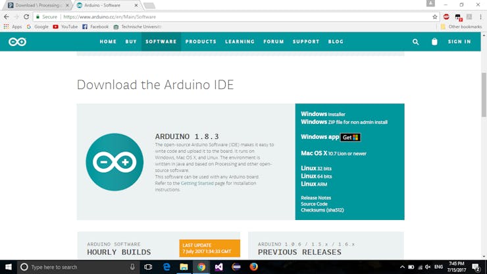Open the Google bookmark
The height and width of the screenshot is (274, 487).
pos(38,27)
